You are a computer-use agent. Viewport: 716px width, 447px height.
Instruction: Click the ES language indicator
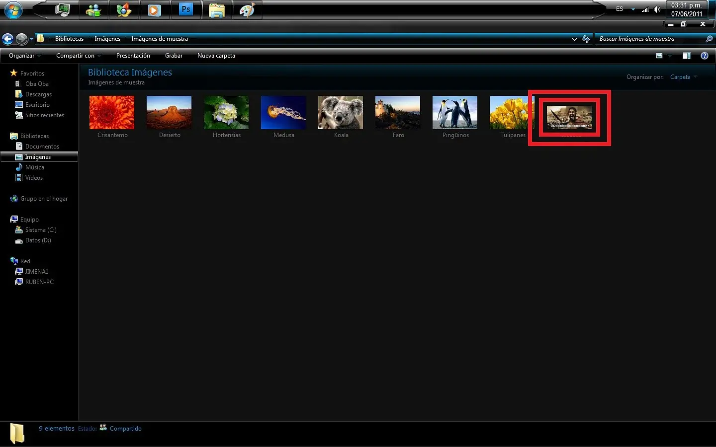pyautogui.click(x=620, y=9)
